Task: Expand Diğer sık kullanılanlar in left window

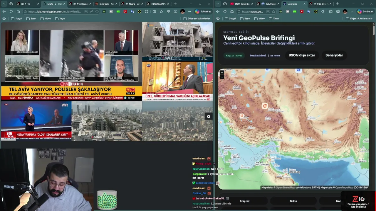Action: 197,18
